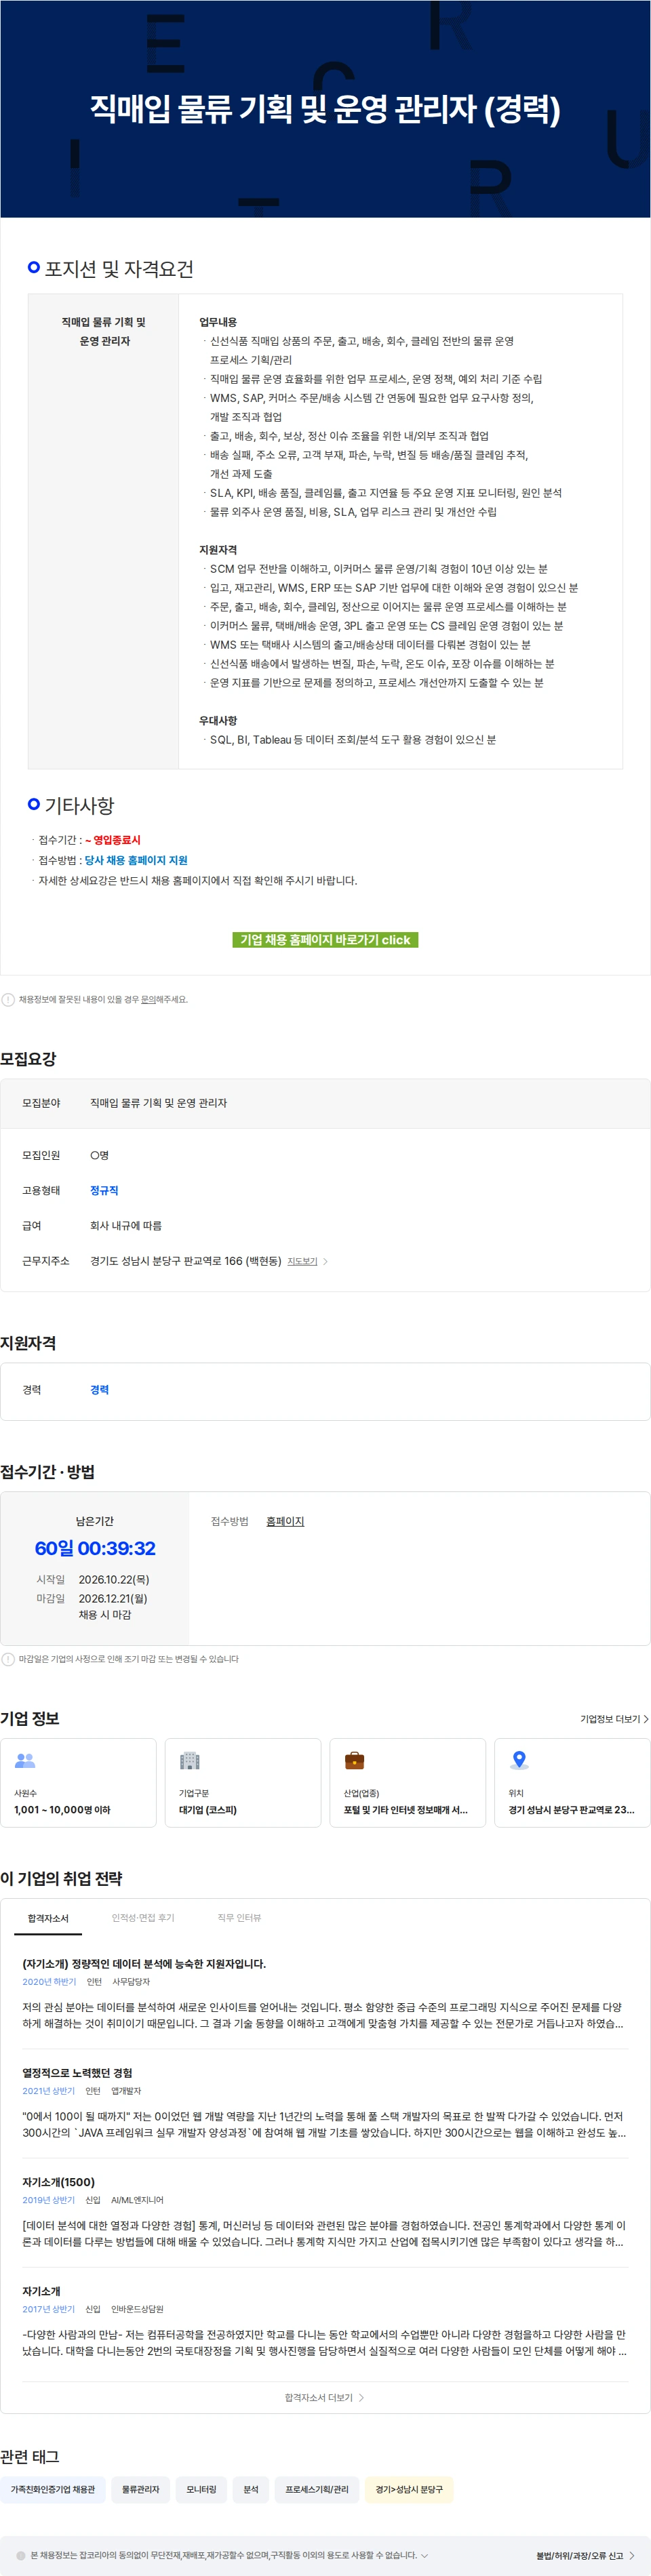Click the chevron next to 지도보기
The image size is (651, 2576).
tap(325, 1261)
